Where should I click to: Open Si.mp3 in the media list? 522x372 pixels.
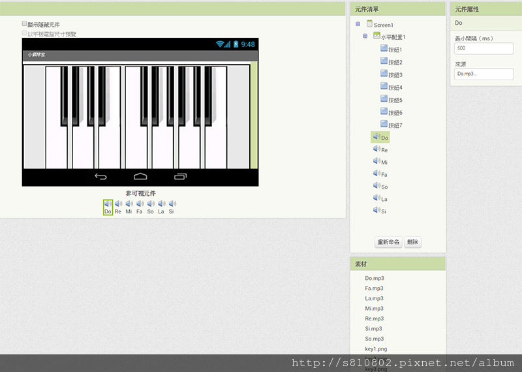[373, 328]
